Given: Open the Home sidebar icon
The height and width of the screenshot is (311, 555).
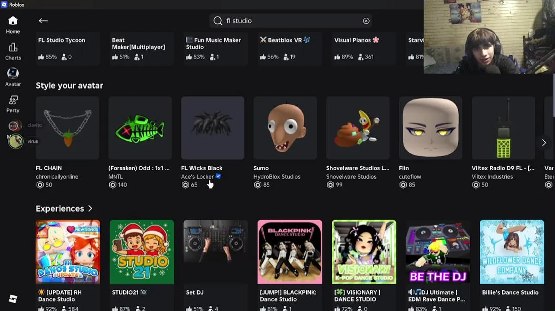Looking at the screenshot, I should pos(13,21).
